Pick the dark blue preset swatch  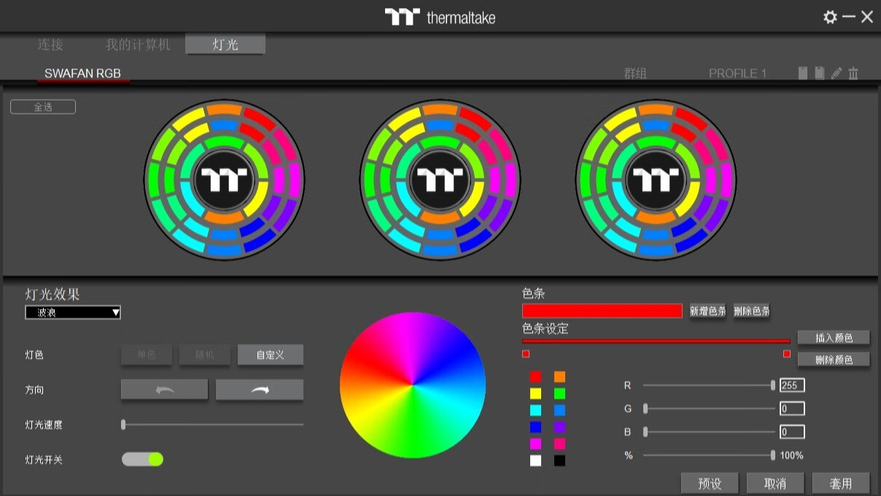[x=536, y=427]
